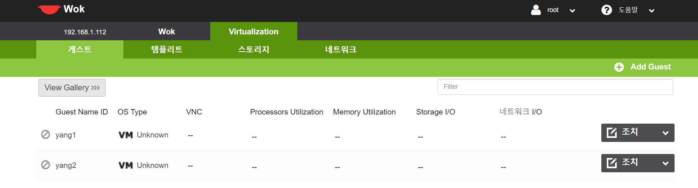Open the 도움말 help dropdown
The width and height of the screenshot is (698, 188).
point(651,11)
